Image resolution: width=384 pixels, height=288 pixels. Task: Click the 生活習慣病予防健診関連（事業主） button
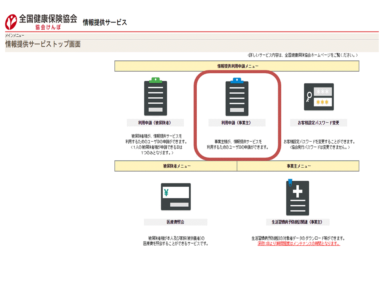coord(297,222)
